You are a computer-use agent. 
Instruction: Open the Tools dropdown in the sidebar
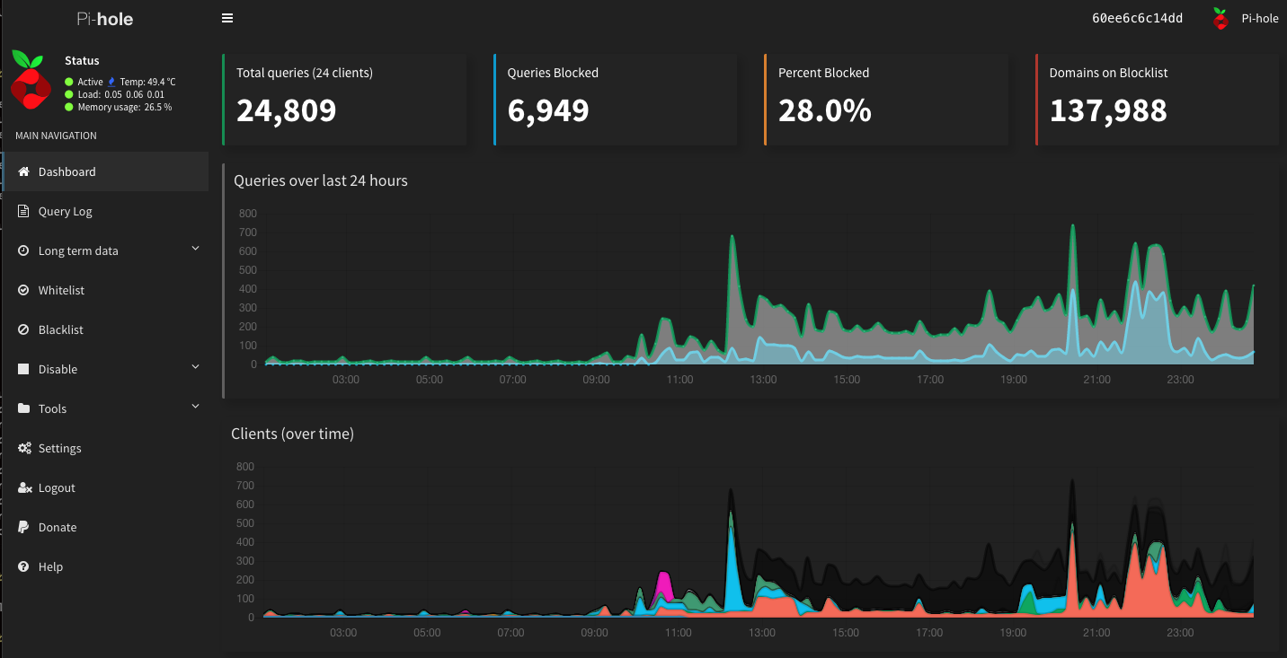(x=195, y=407)
